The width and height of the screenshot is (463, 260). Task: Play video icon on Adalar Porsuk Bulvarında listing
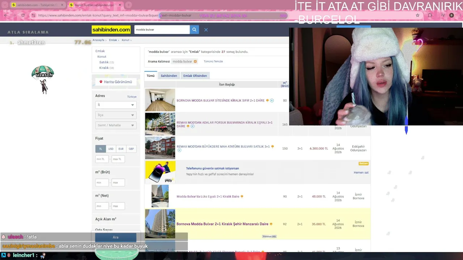pyautogui.click(x=192, y=126)
